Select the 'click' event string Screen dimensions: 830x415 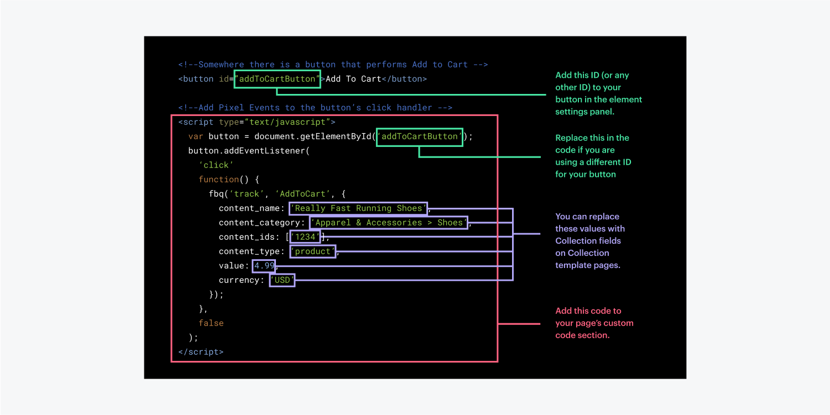pos(216,165)
